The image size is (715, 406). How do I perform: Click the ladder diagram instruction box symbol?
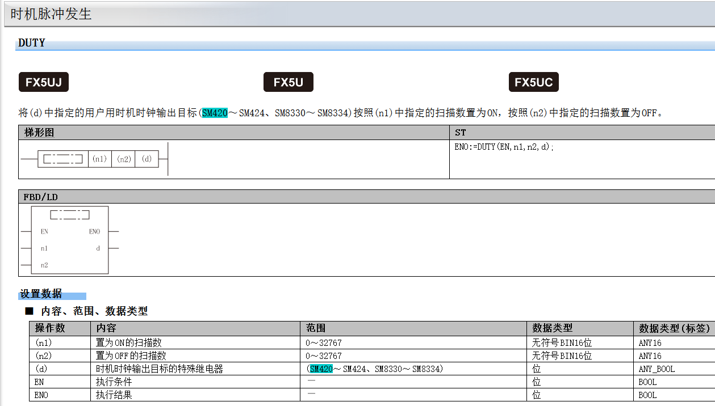62,159
